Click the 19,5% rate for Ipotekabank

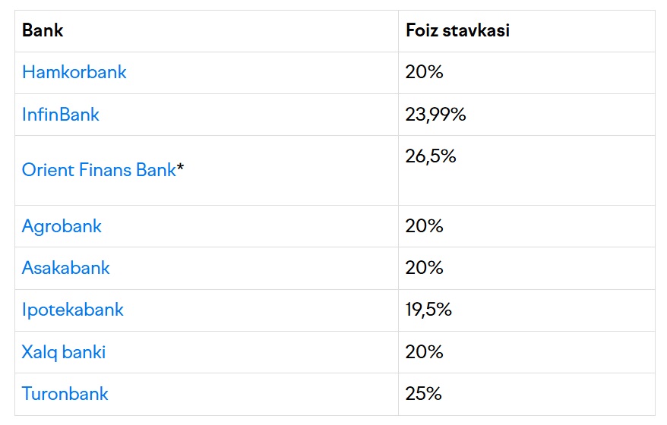pyautogui.click(x=428, y=310)
